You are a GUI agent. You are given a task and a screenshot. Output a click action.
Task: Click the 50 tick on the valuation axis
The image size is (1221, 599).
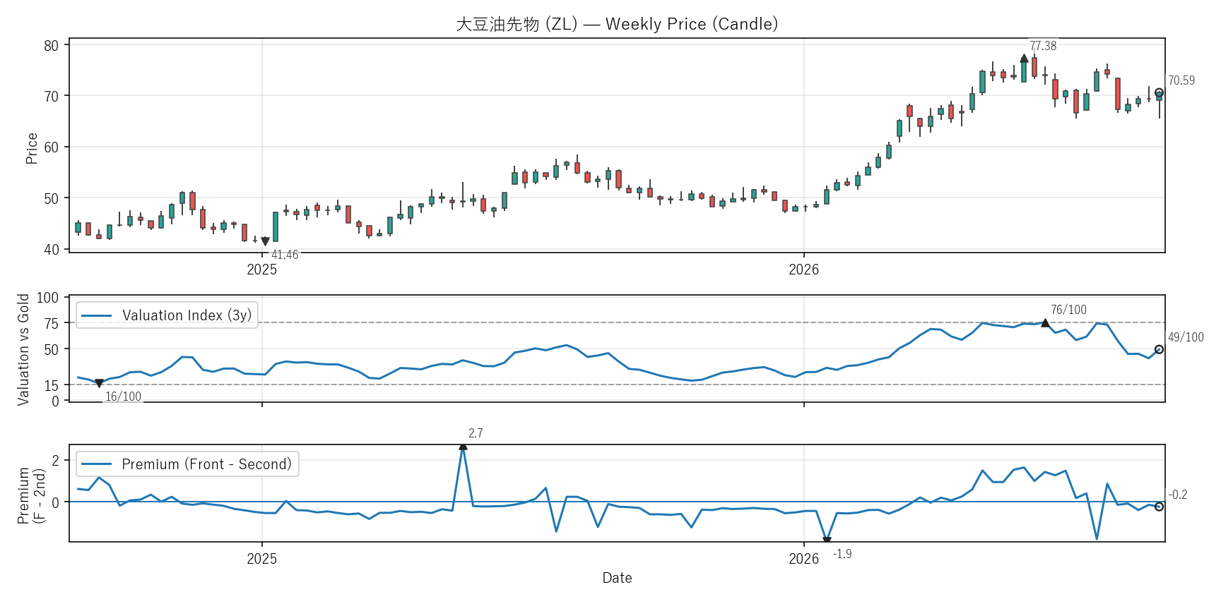[x=52, y=350]
